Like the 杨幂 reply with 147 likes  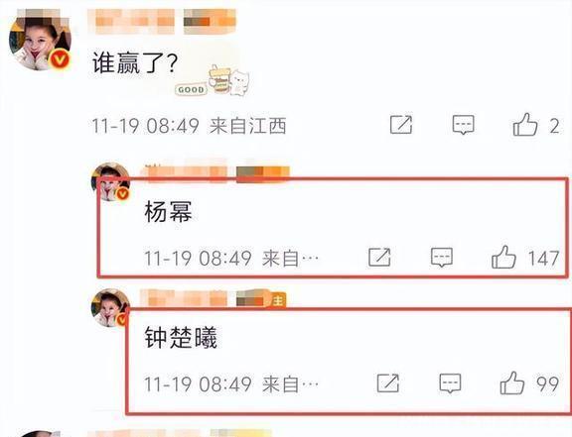(503, 257)
